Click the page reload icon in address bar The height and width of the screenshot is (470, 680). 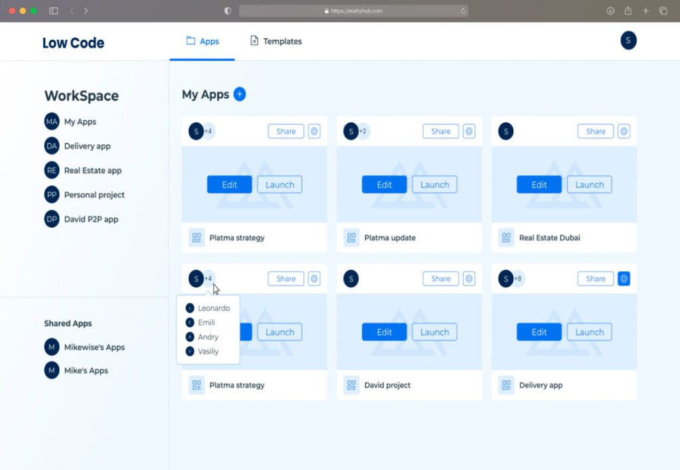coord(463,11)
